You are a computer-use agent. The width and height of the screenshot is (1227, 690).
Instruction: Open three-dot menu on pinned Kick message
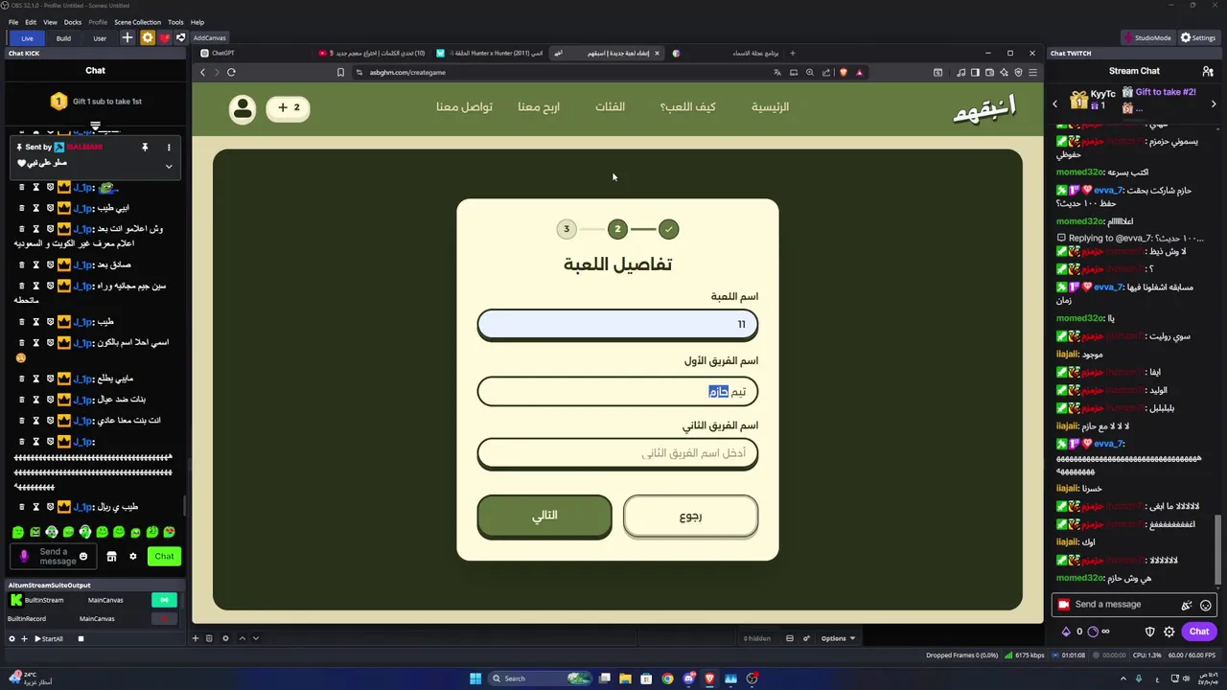[x=169, y=148]
